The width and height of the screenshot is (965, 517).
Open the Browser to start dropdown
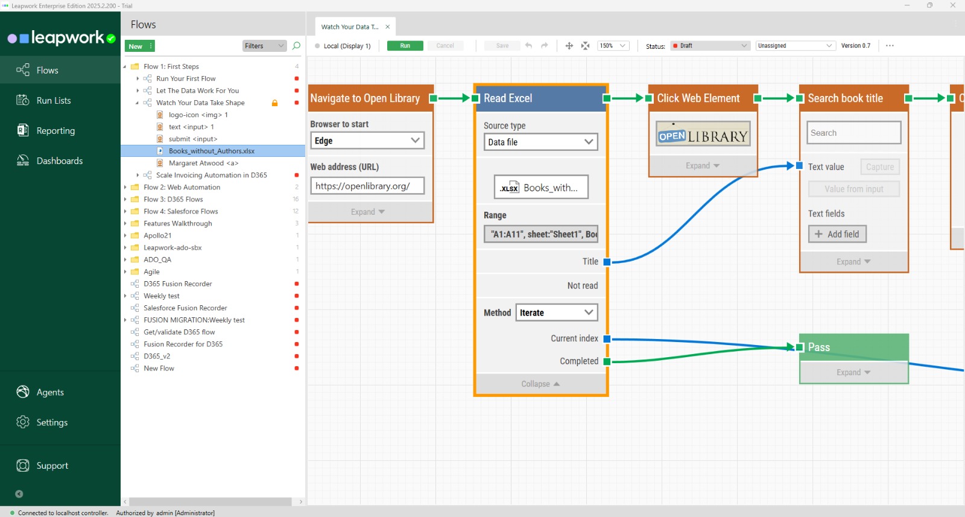(367, 141)
